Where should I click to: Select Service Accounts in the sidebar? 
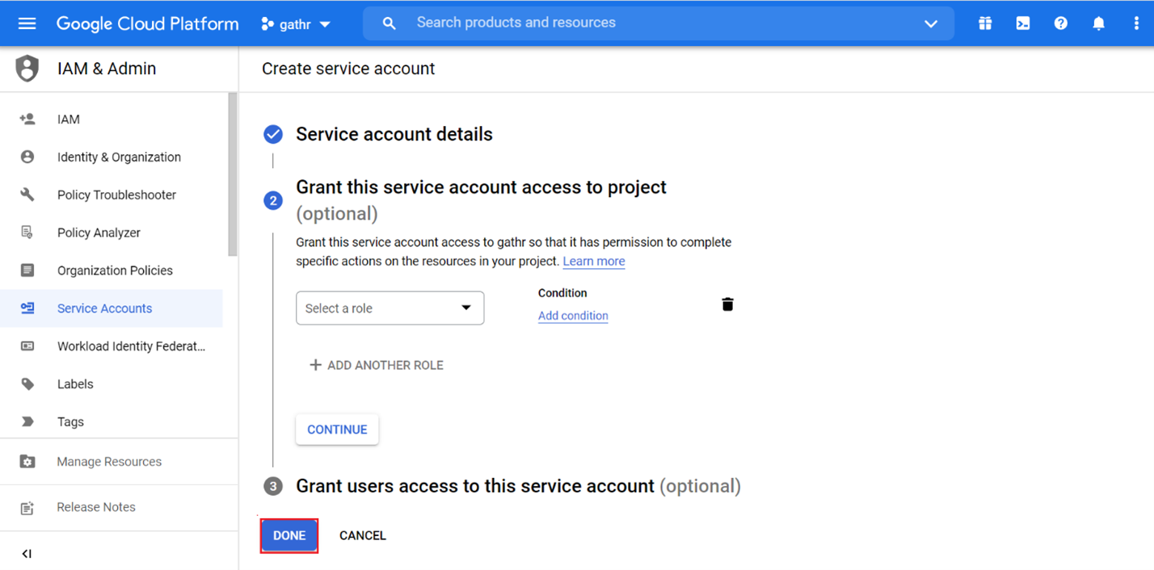(x=104, y=308)
